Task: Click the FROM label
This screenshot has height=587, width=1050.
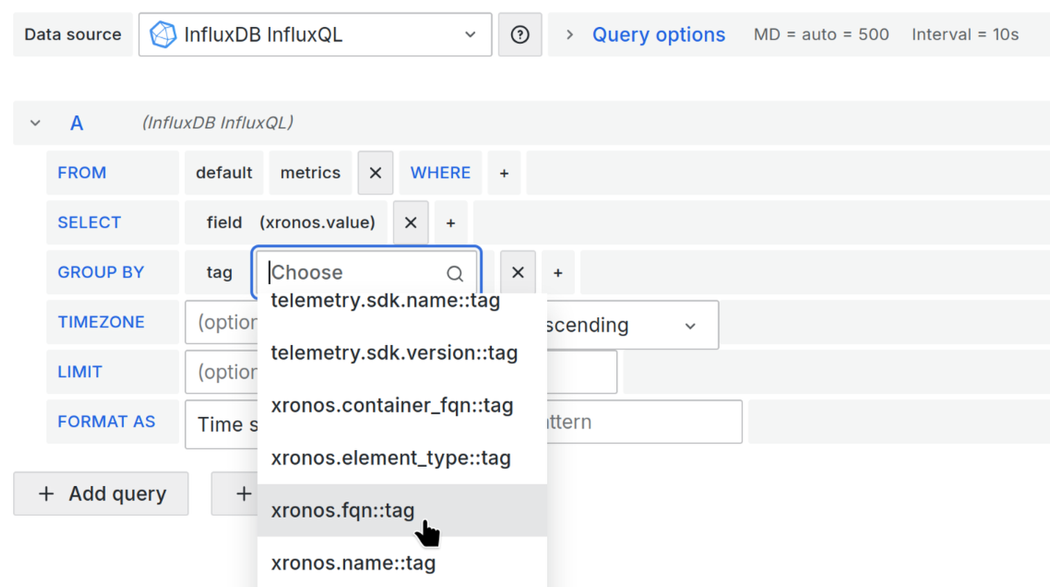Action: point(82,173)
